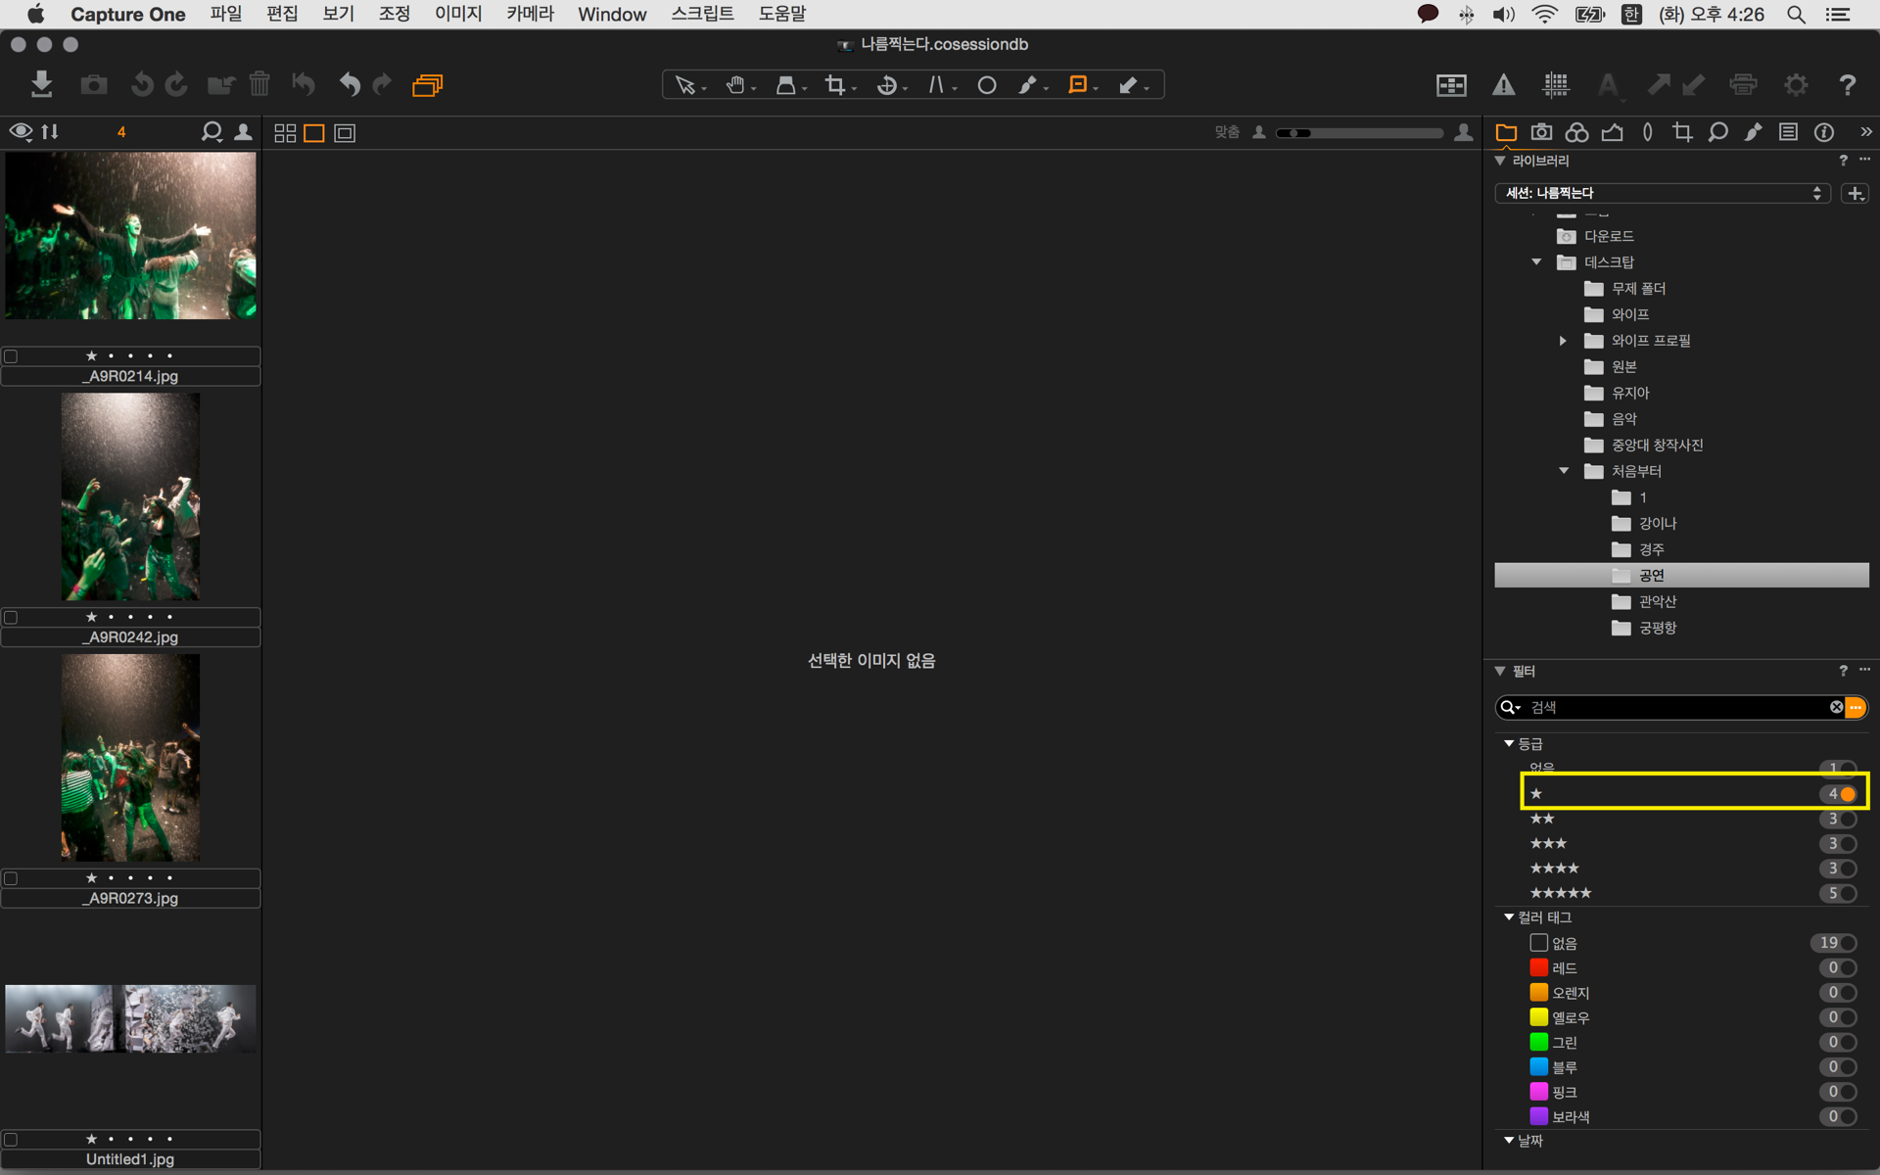Collapse the 처음부터 folder

tap(1564, 471)
